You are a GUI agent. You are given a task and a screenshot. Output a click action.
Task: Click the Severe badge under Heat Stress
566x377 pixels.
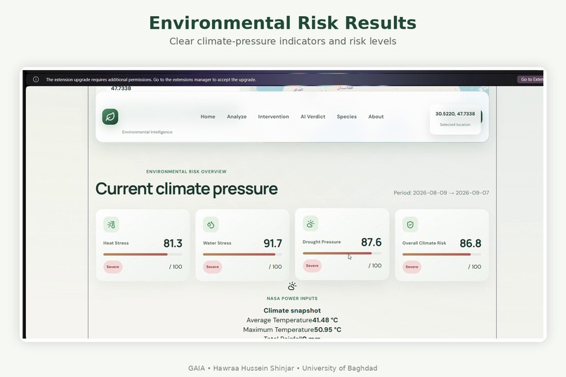(x=112, y=267)
